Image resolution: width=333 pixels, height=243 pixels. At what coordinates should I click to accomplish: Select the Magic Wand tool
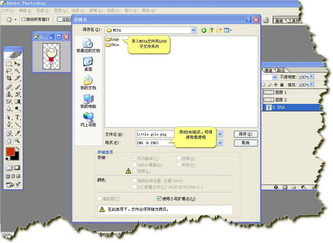click(17, 71)
